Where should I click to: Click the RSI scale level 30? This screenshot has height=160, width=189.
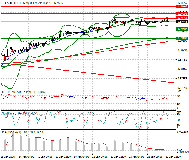(178, 104)
